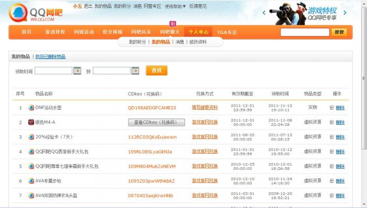Go to 首页 in navigation bar

click(26, 32)
